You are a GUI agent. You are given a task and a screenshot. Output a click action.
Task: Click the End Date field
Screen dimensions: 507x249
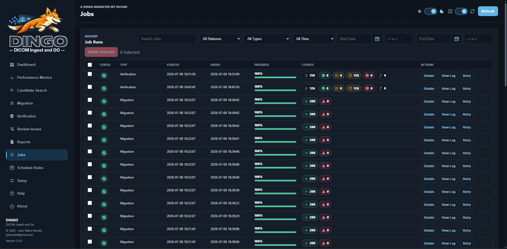tap(434, 39)
